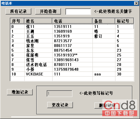Viewport: 140px width, 119px height.
Task: Click phone number 13891969143
Action: click(66, 60)
